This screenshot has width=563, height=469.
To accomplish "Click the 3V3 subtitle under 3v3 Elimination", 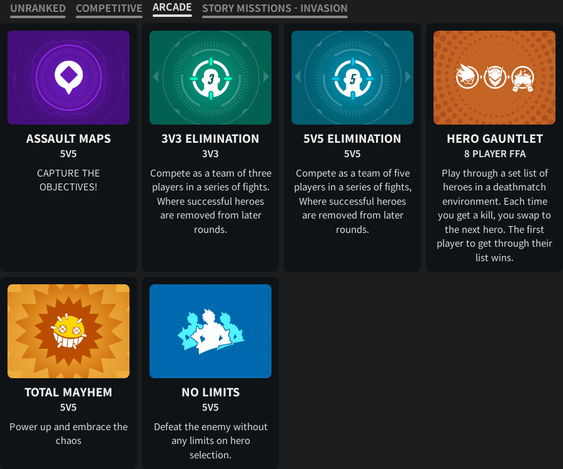I will click(210, 154).
